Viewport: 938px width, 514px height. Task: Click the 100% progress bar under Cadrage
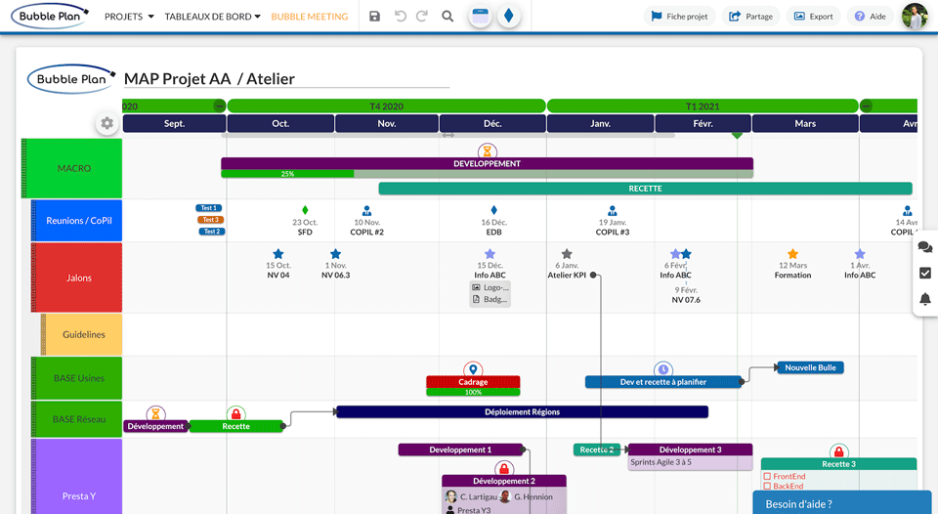tap(473, 392)
